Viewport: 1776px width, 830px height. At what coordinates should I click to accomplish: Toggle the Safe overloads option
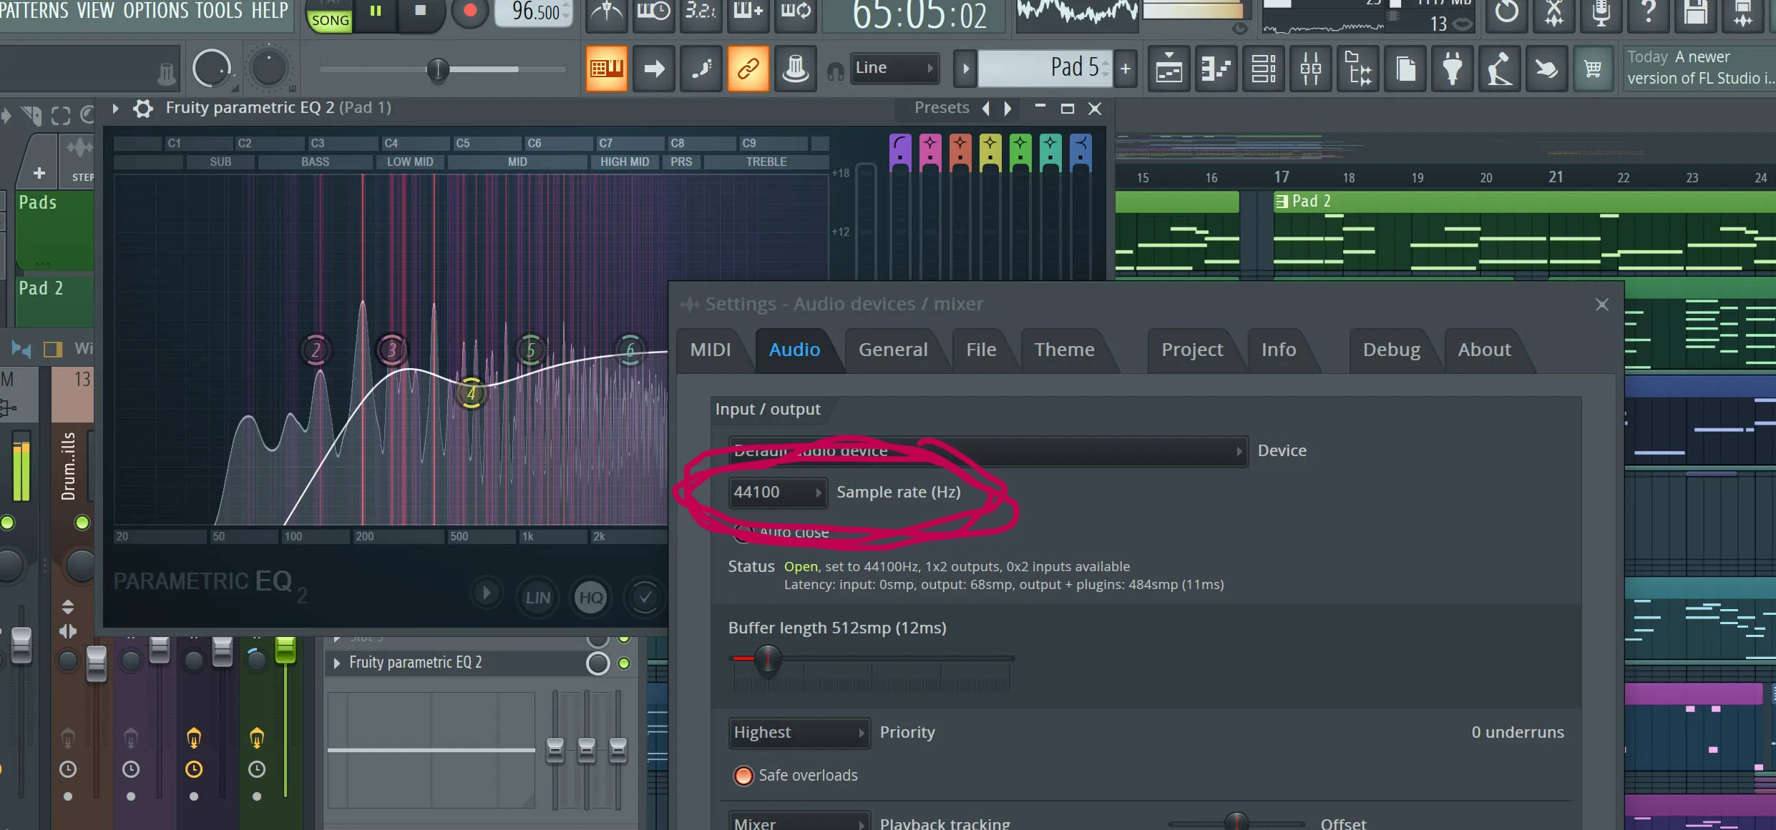click(x=744, y=776)
